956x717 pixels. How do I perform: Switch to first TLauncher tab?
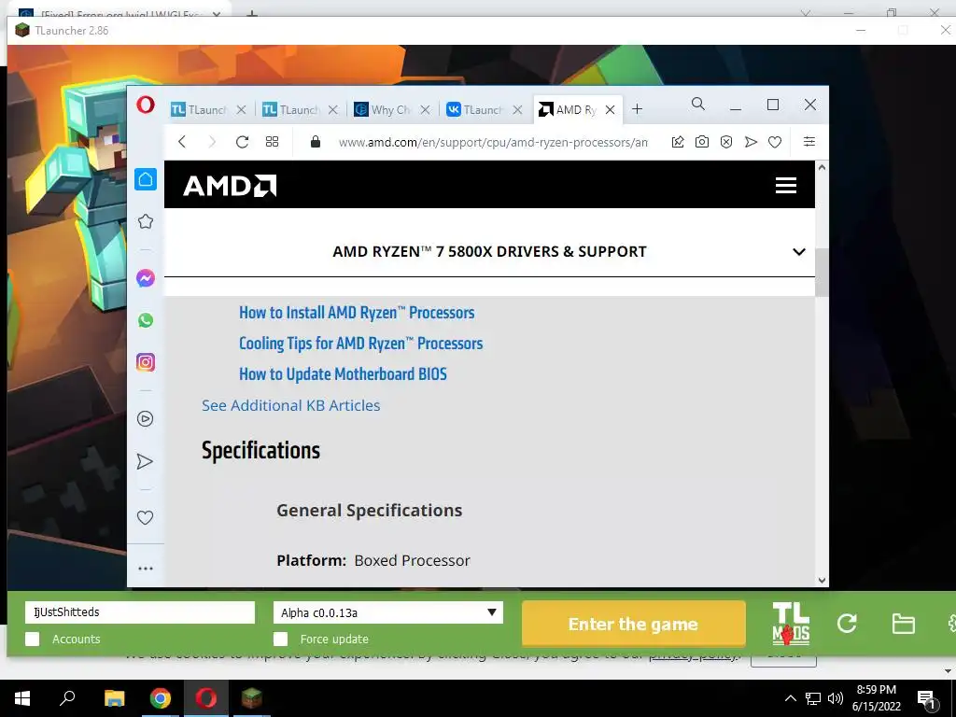click(199, 110)
